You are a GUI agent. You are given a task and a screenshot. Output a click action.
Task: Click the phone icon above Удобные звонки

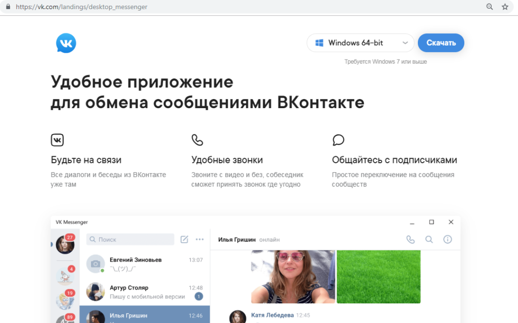[x=197, y=140]
